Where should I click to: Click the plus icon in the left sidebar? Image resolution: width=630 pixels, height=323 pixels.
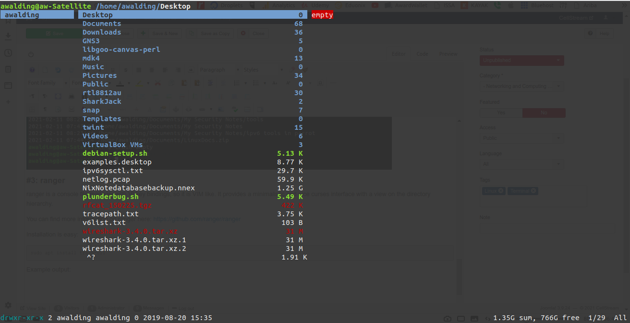coord(8,102)
